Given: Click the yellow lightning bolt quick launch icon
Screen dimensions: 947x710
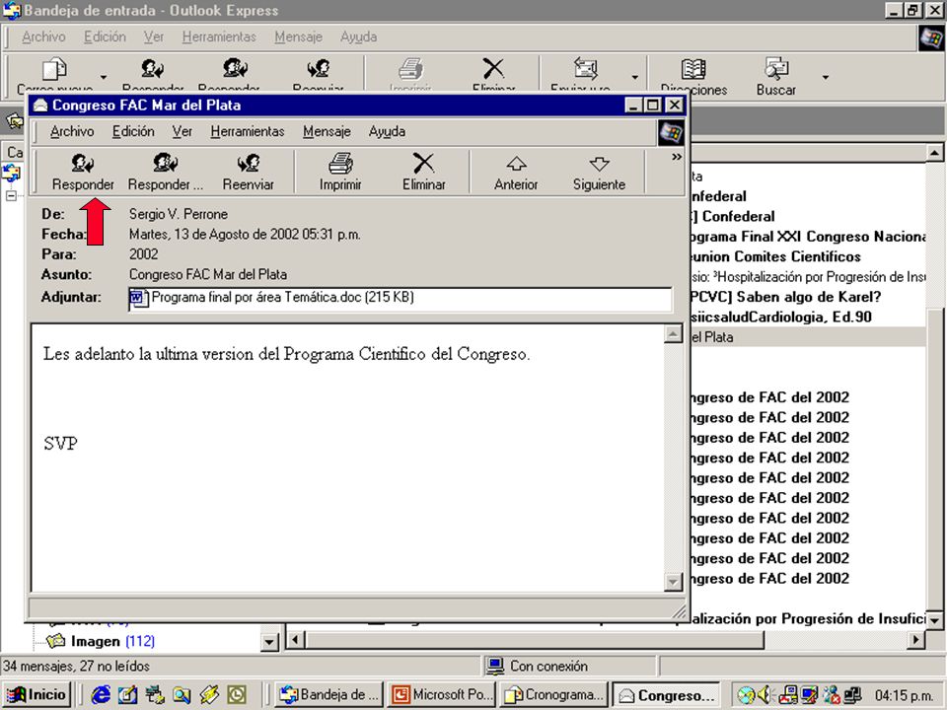Looking at the screenshot, I should (x=209, y=695).
